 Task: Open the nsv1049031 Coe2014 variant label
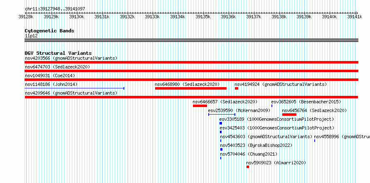(50, 76)
